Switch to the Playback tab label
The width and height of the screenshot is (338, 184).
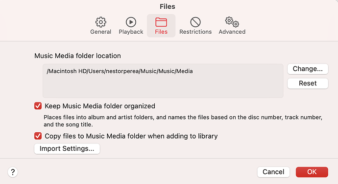point(131,32)
